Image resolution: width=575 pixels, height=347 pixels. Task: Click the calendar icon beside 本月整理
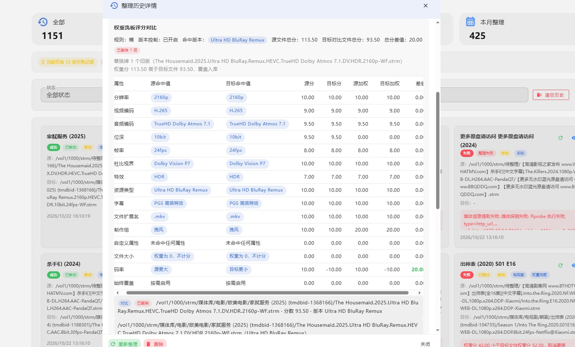pos(470,22)
